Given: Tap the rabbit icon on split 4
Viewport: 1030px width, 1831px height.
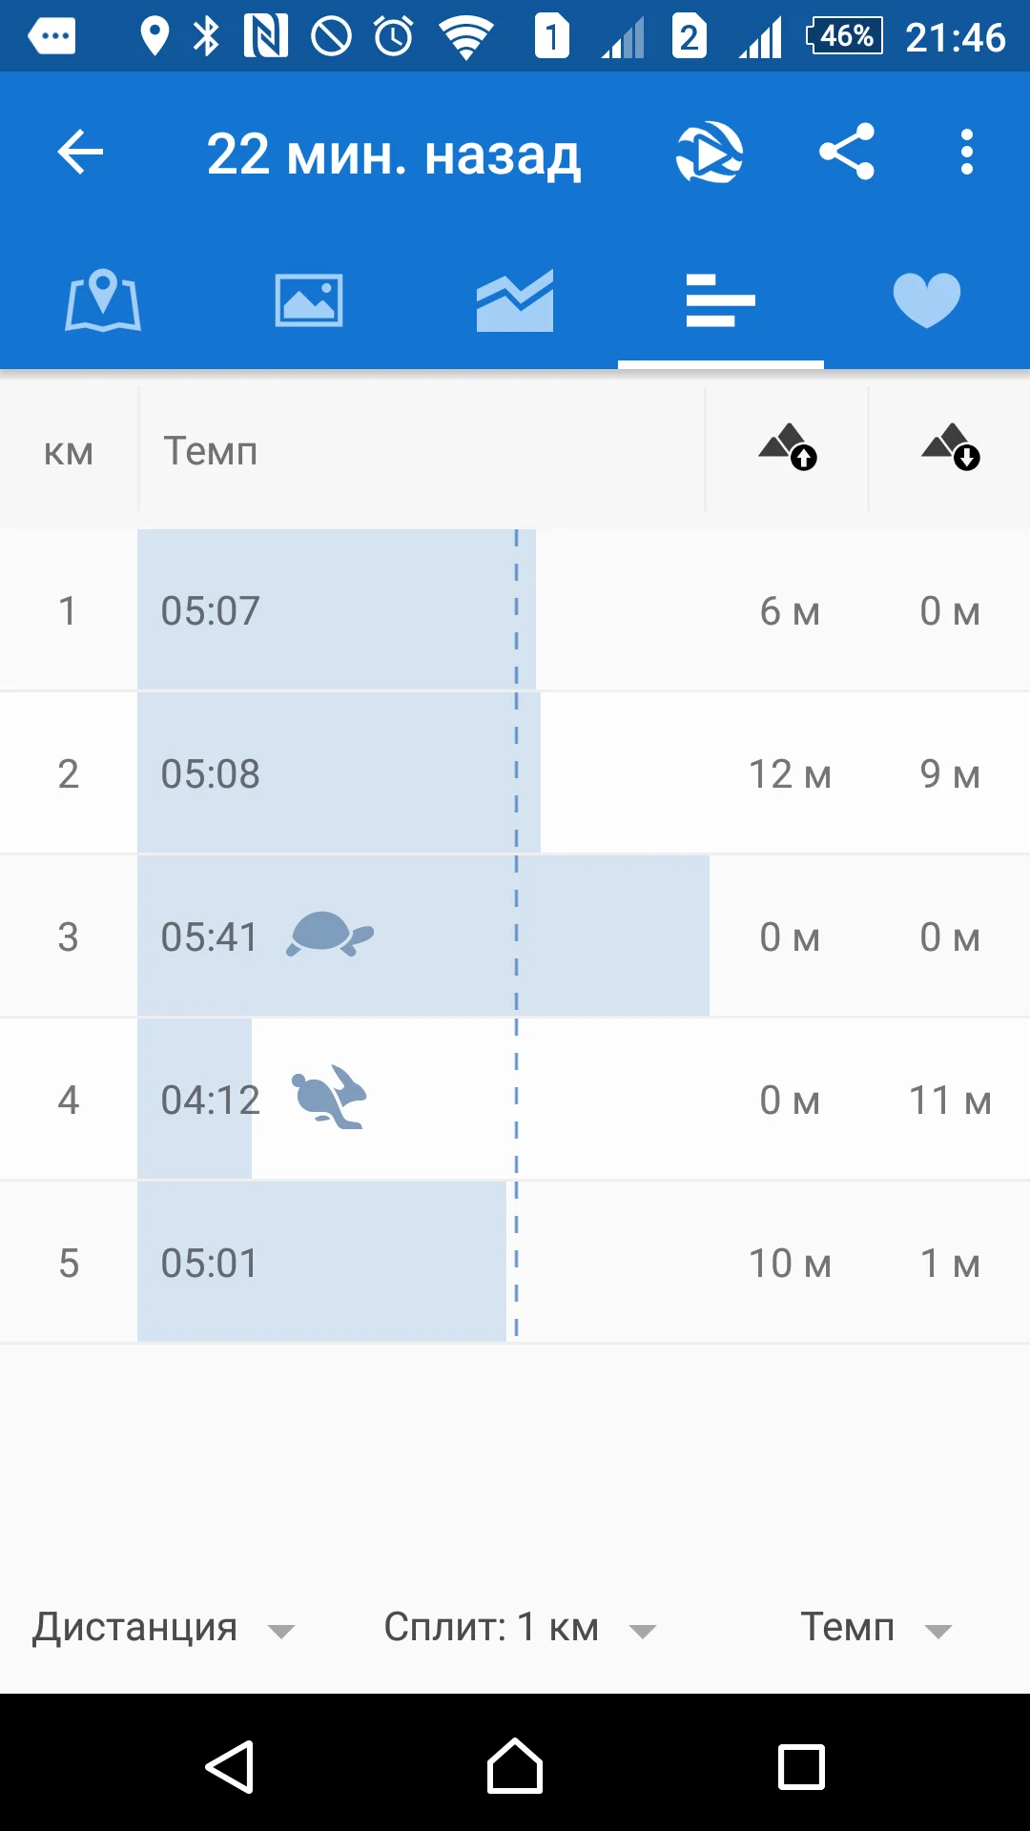Looking at the screenshot, I should (x=330, y=1098).
